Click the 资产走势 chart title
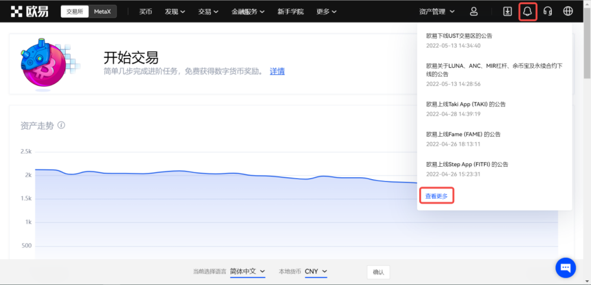 (37, 125)
